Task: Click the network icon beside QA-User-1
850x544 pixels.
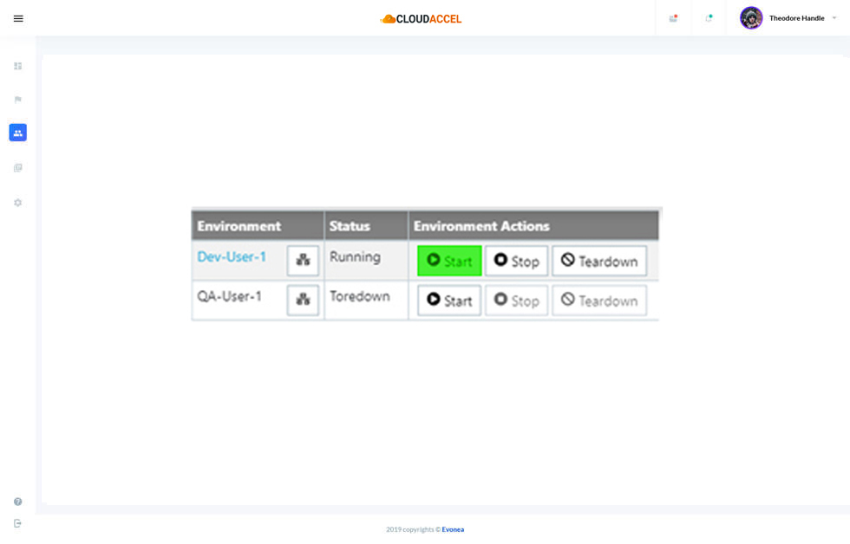Action: (x=303, y=300)
